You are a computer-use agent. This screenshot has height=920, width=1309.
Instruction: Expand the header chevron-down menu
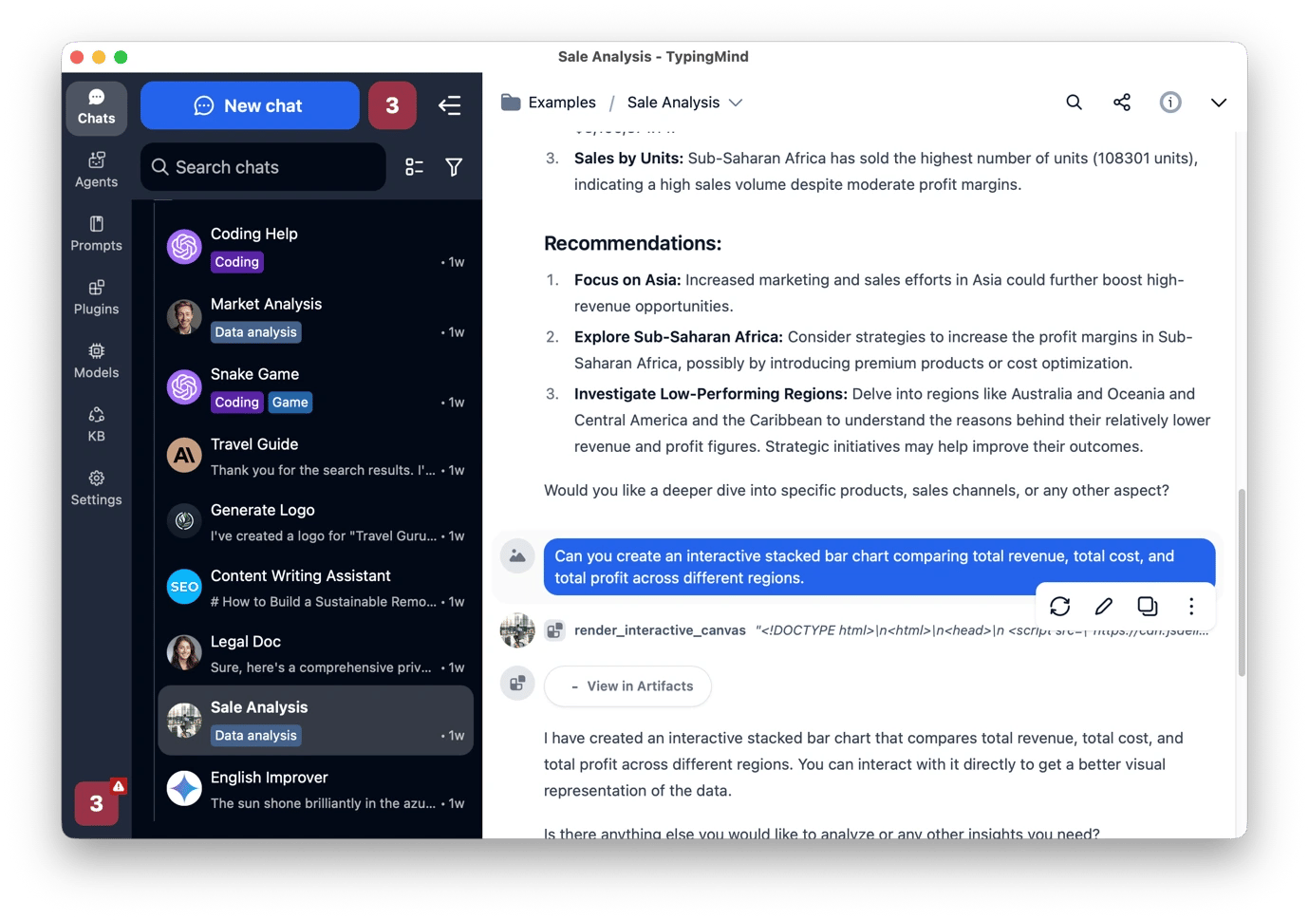tap(1219, 103)
